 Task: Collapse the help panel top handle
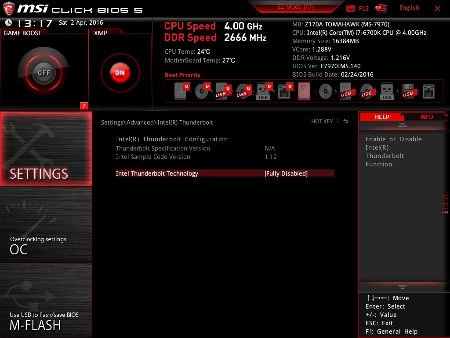coord(403,125)
